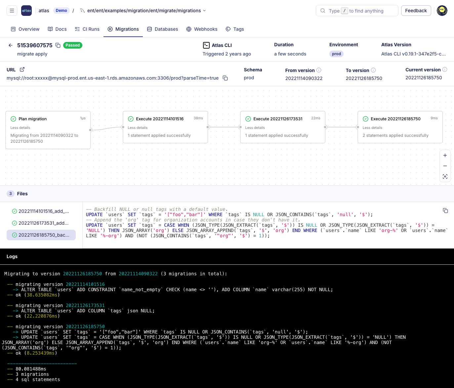Viewport: 454px width, 388px height.
Task: Fit the migration graph to view
Action: [445, 176]
